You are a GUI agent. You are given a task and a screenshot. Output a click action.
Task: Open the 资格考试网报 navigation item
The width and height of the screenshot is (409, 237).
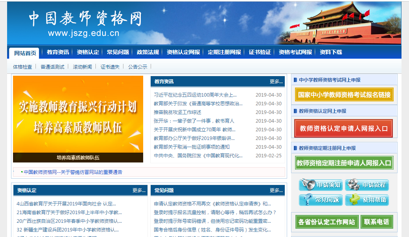click(x=295, y=52)
